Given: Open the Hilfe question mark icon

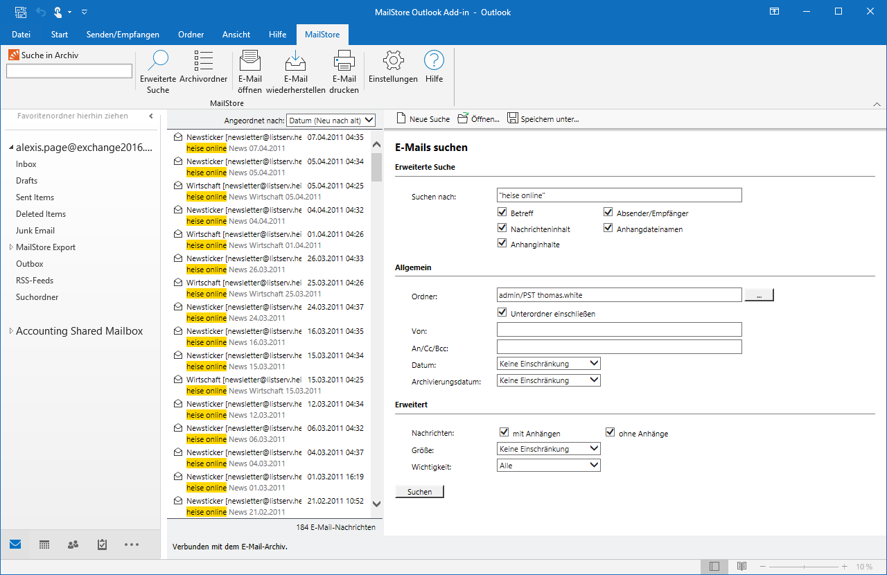Looking at the screenshot, I should click(x=434, y=62).
